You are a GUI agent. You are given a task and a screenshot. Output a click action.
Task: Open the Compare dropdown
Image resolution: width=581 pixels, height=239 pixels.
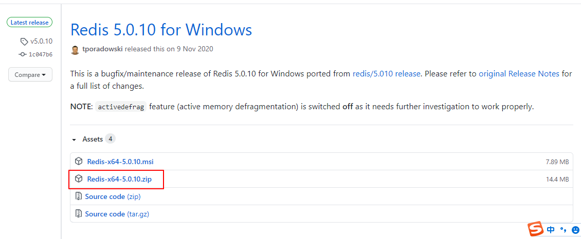tap(30, 75)
